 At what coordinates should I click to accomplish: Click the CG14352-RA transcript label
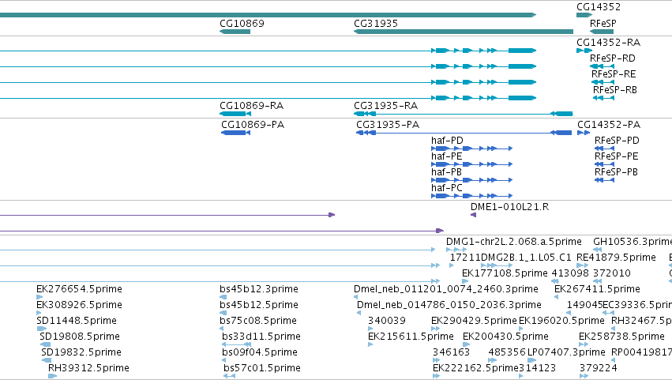(609, 43)
